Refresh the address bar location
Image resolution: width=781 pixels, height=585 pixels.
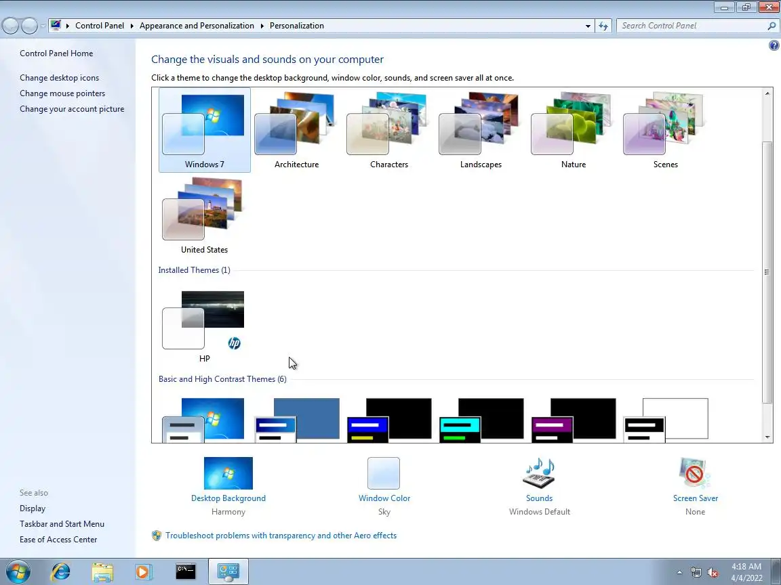pyautogui.click(x=603, y=26)
